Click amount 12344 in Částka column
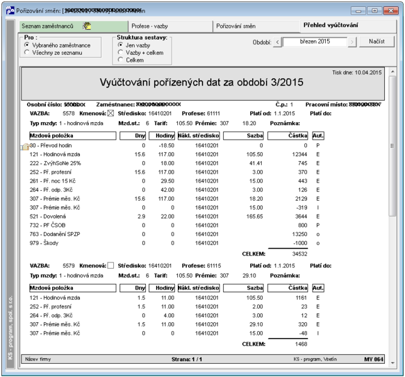This screenshot has width=405, height=377. (299, 154)
